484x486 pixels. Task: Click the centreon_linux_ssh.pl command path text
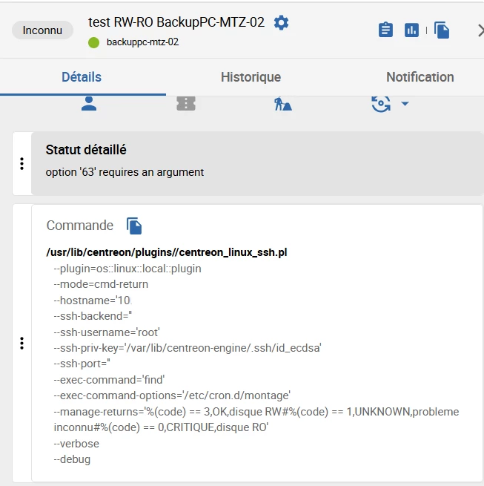tap(166, 252)
